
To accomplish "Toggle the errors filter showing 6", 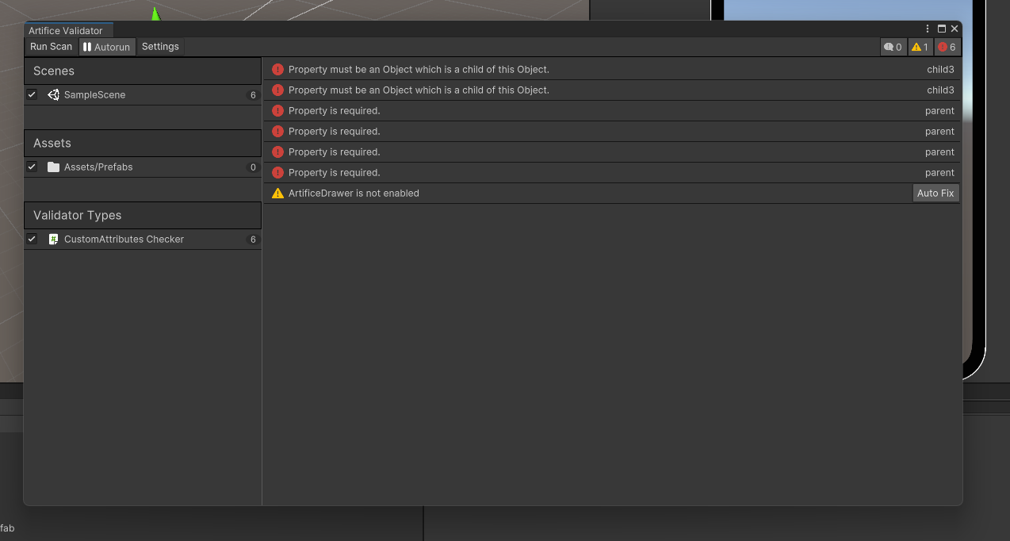I will [947, 47].
